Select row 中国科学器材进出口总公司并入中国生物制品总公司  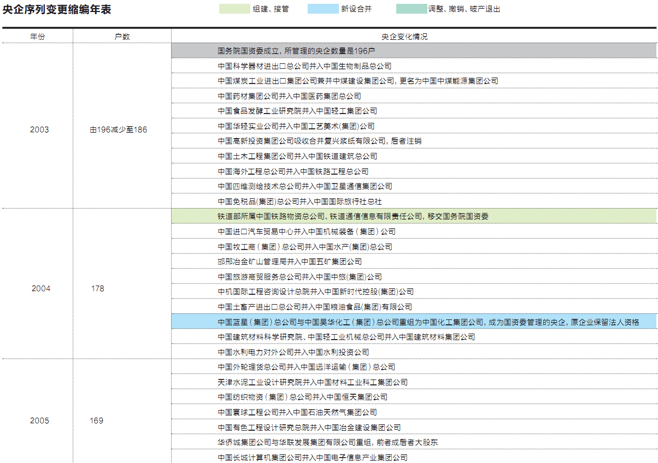point(414,66)
